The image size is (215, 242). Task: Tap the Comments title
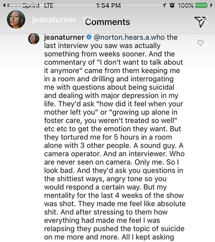(107, 22)
